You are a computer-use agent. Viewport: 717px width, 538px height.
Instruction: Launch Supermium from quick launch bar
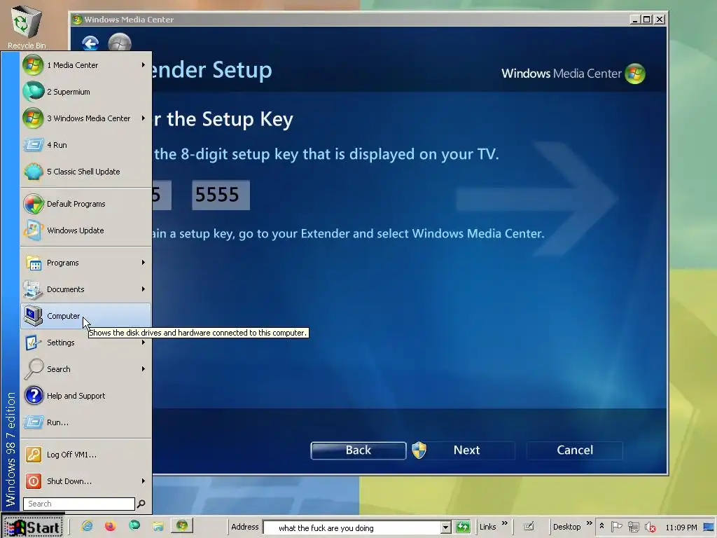point(134,525)
